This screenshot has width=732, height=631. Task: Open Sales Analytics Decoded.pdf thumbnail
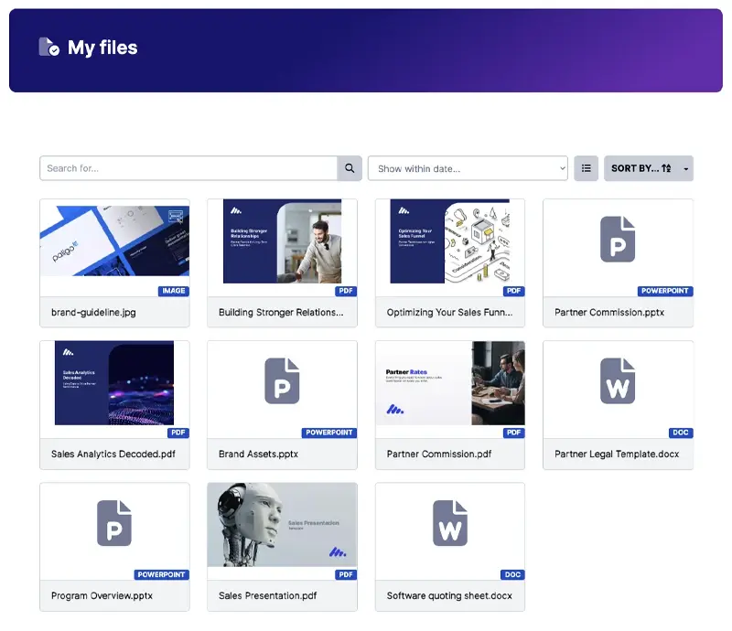coord(114,383)
